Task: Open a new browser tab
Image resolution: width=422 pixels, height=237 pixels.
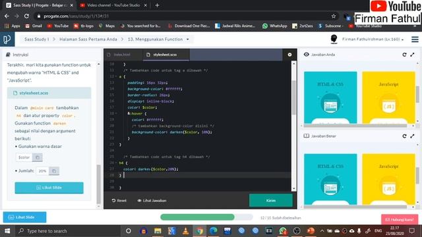Action: [157, 5]
